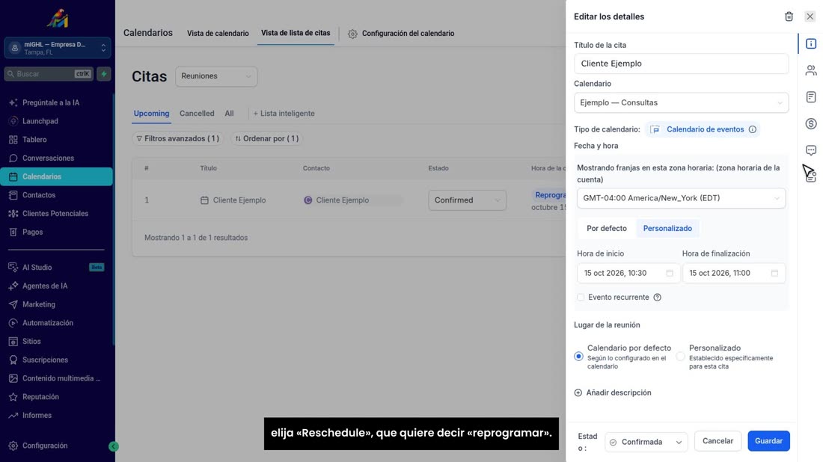This screenshot has width=823, height=462.
Task: Click the help icon next to Evento recurrente
Action: (657, 298)
